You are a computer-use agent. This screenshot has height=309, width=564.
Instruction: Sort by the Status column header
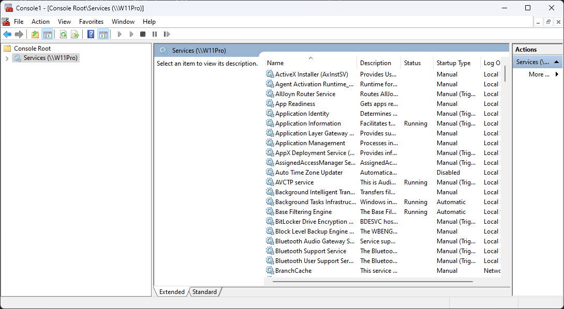point(412,63)
